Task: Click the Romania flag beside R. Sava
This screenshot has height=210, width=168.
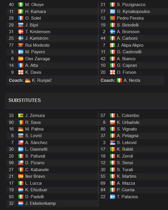Action: pyautogui.click(x=21, y=122)
